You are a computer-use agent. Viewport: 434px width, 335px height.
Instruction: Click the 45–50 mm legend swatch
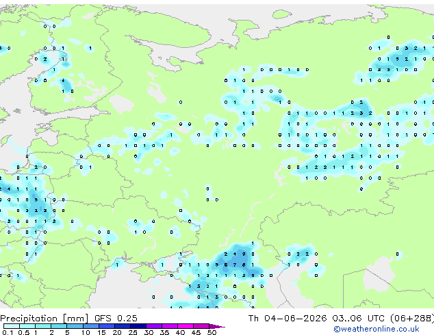click(x=201, y=326)
